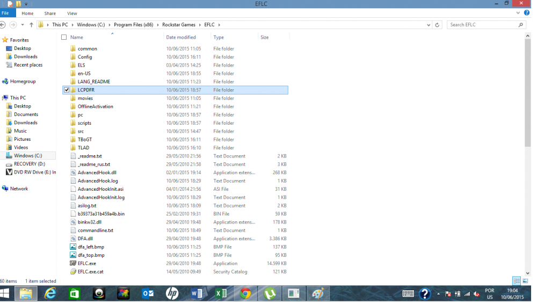Expand the chevron after EFLC in path
This screenshot has height=302, width=537.
click(219, 25)
